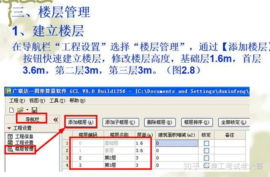The image size is (270, 177).
Task: Select 楼层管理 in navigation tree
Action: (24, 149)
